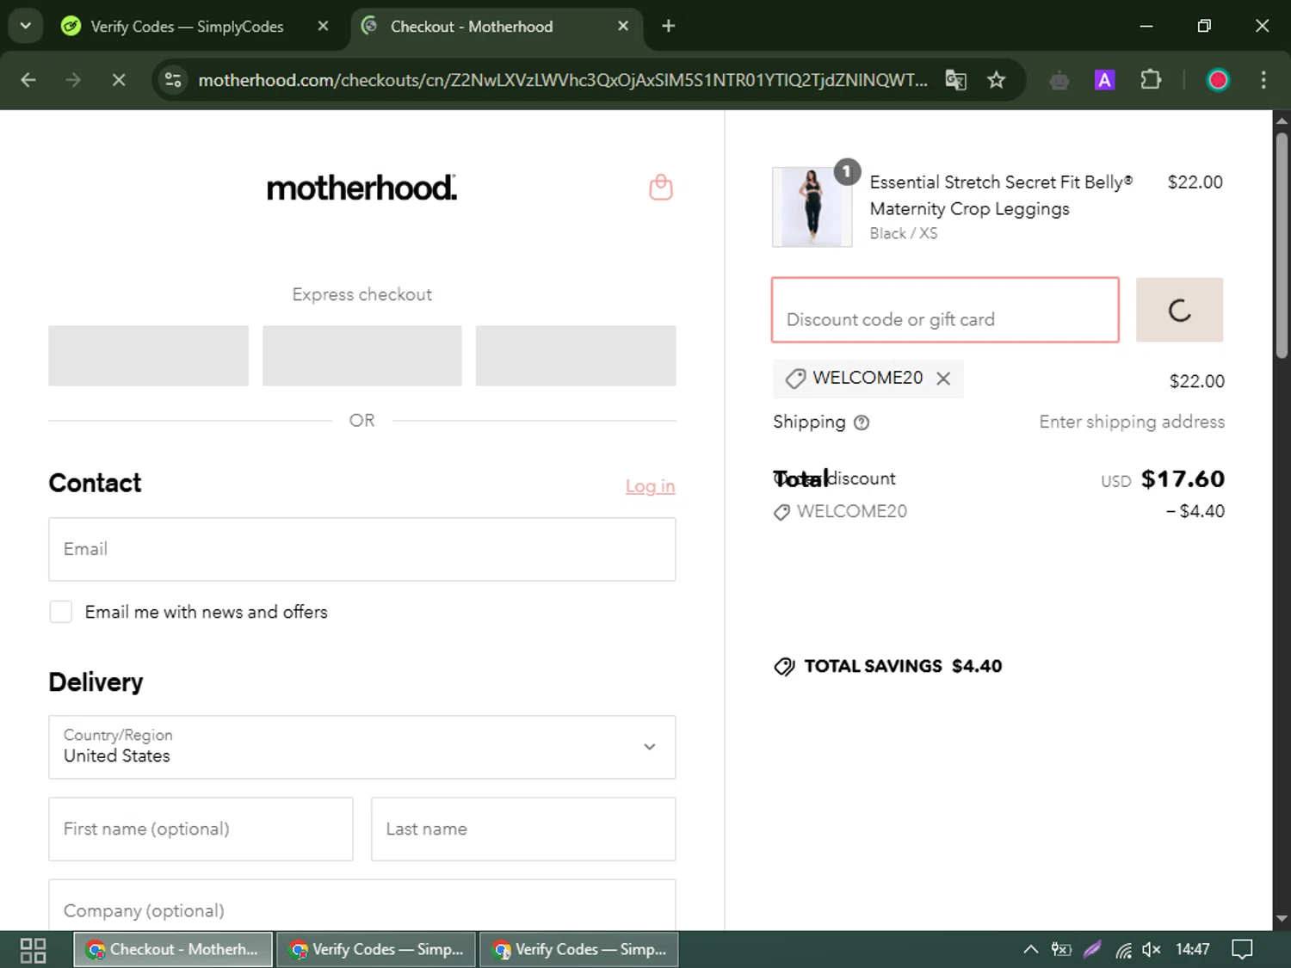Click the middle express checkout placeholder button
Image resolution: width=1291 pixels, height=968 pixels.
coord(361,355)
